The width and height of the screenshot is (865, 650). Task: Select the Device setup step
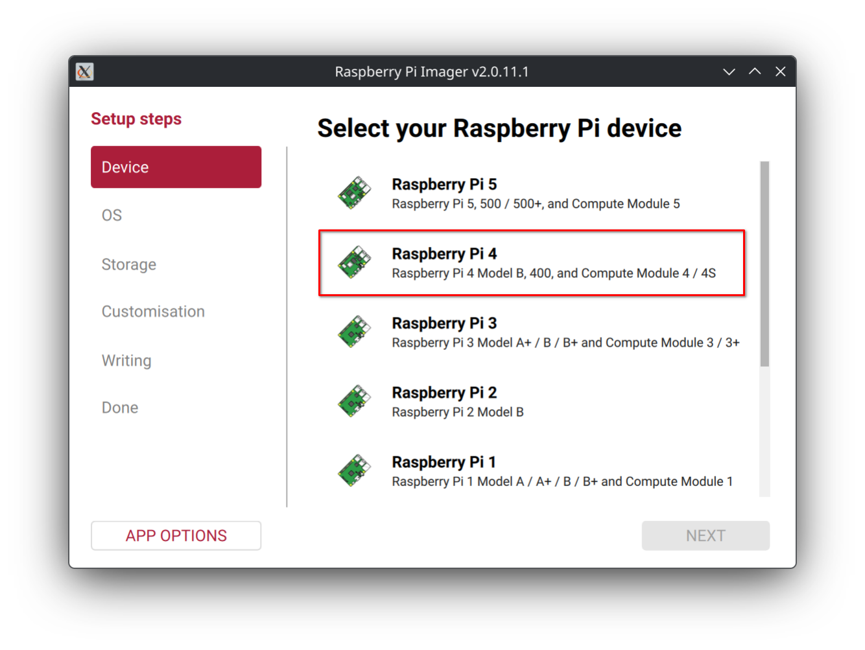coord(176,167)
